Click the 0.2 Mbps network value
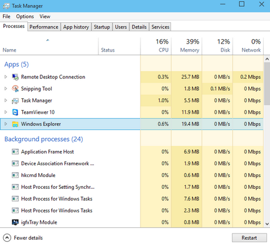 [x=251, y=77]
